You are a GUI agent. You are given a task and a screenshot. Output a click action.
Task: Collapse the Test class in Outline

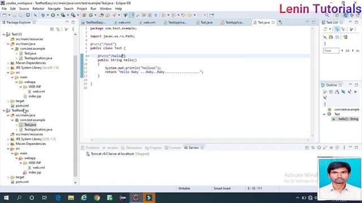point(324,114)
